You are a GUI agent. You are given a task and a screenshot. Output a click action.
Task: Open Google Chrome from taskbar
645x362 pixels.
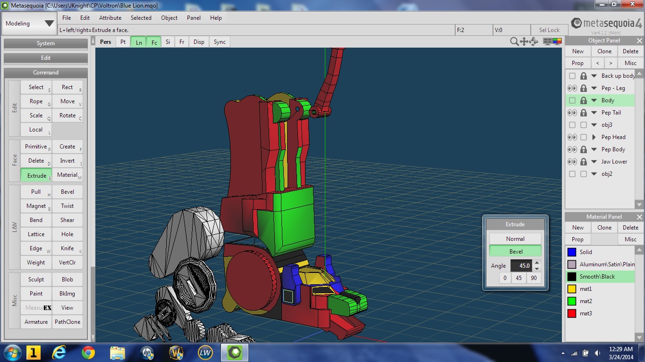coord(88,353)
